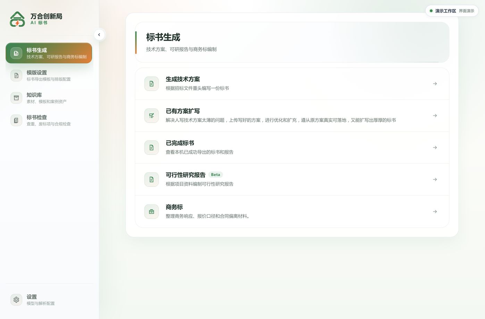The width and height of the screenshot is (485, 319).
Task: Click the 标书生成 page heading
Action: click(x=163, y=37)
